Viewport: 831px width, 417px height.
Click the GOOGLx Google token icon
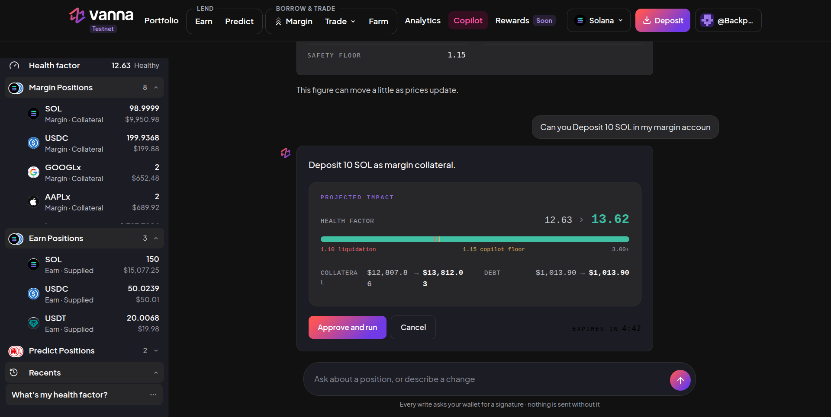pyautogui.click(x=34, y=172)
